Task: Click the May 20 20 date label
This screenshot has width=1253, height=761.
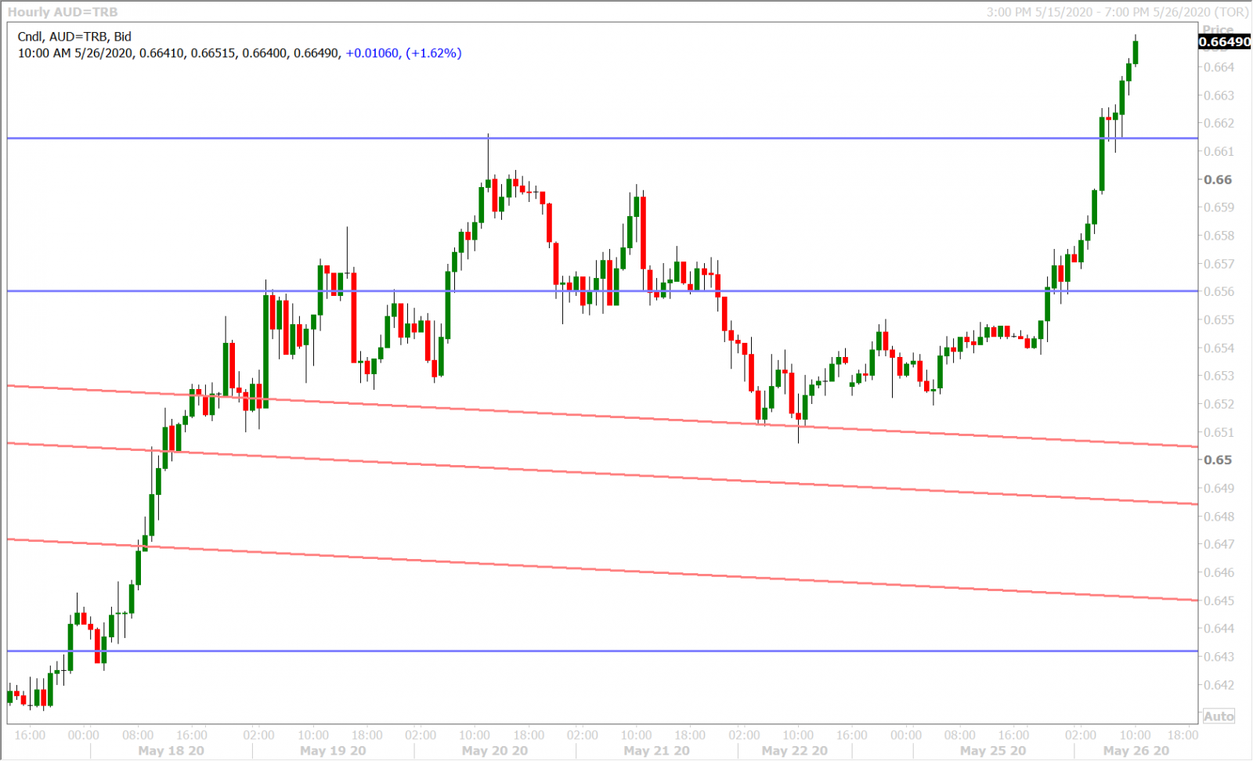Action: pos(495,751)
